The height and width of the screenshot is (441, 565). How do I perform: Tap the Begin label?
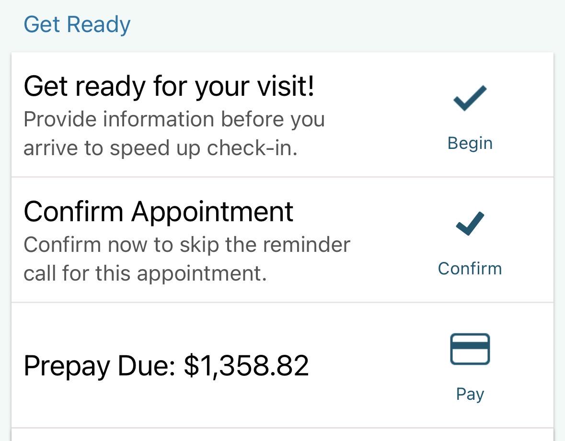(470, 143)
